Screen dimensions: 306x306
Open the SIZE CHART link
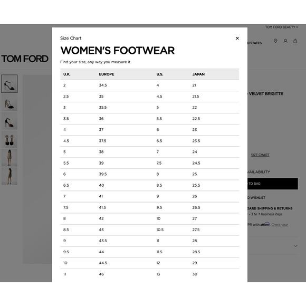[x=260, y=155]
